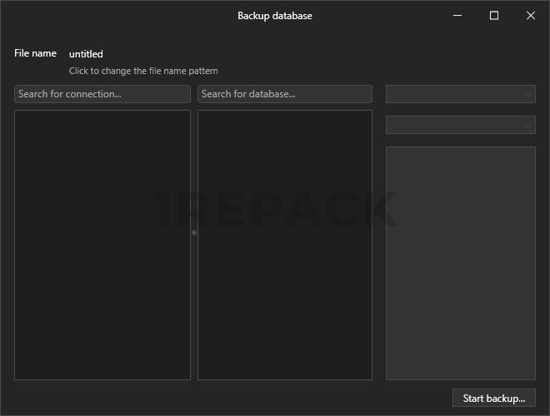Expand the first dropdown's chevron arrow

pyautogui.click(x=527, y=95)
